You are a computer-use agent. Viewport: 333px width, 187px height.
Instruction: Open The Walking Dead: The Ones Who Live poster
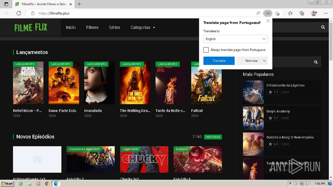coord(135,83)
